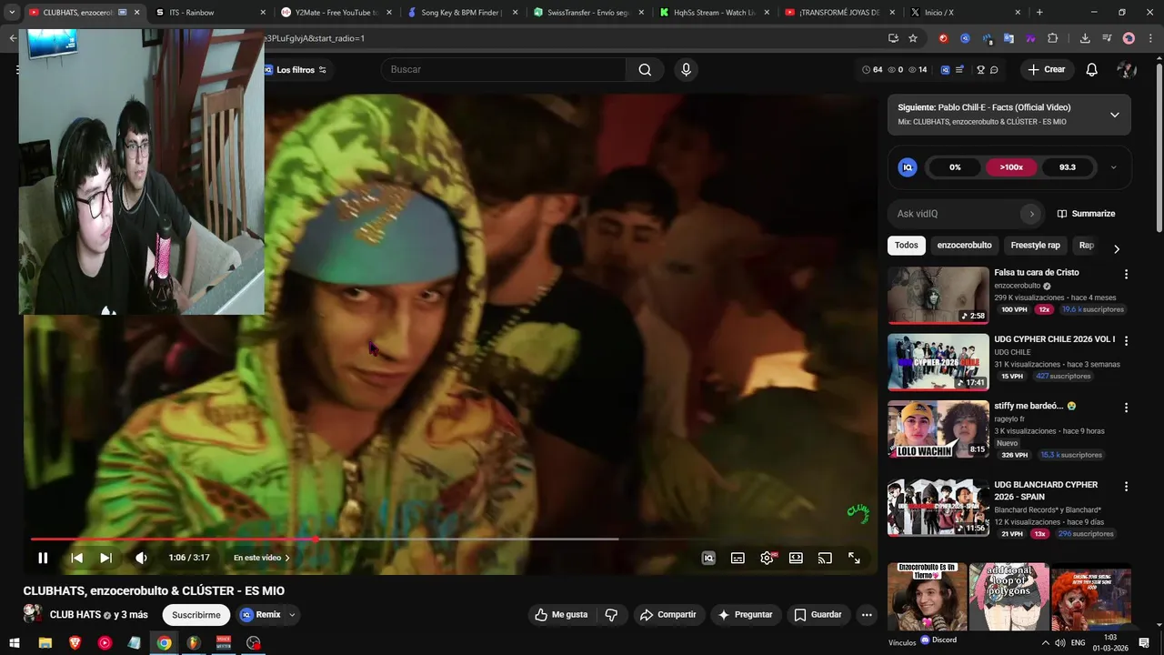
Task: Open options for 'Falsa tu cara de Cristo'
Action: [x=1126, y=274]
